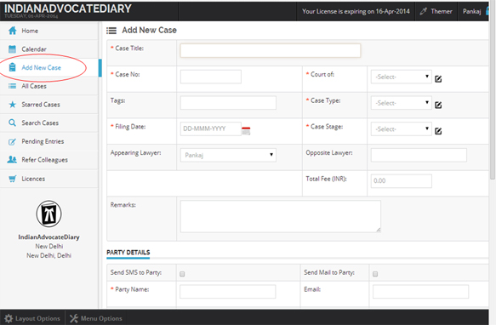Image resolution: width=496 pixels, height=325 pixels.
Task: Enable Send Mail to Party checkbox
Action: click(375, 274)
